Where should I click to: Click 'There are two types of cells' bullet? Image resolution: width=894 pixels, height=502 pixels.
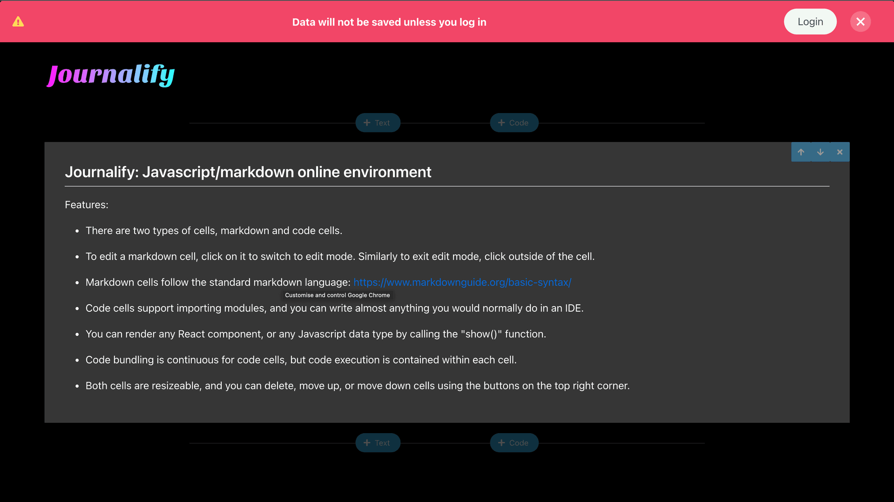pos(214,231)
